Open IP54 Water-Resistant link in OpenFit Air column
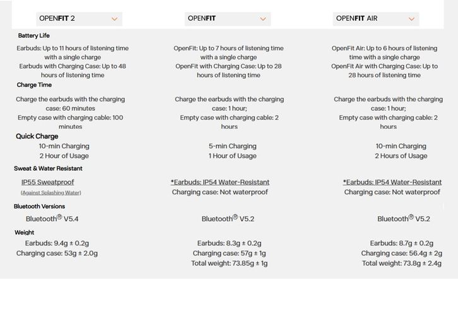 click(392, 182)
